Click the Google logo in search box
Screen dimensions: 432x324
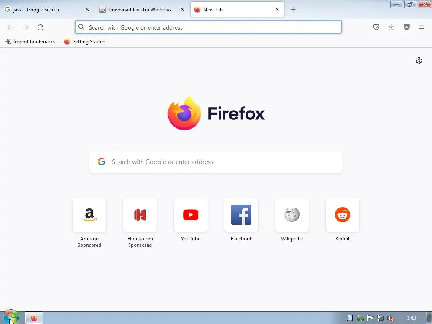pos(102,162)
